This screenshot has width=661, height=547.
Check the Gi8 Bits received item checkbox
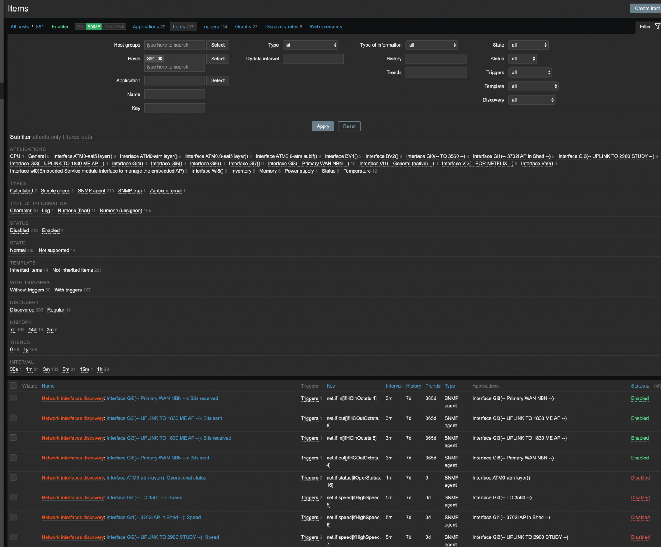coord(13,398)
